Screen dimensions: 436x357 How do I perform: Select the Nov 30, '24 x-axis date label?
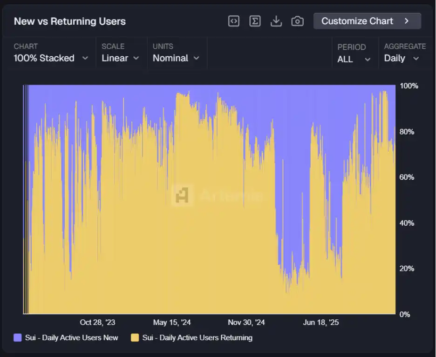point(246,322)
